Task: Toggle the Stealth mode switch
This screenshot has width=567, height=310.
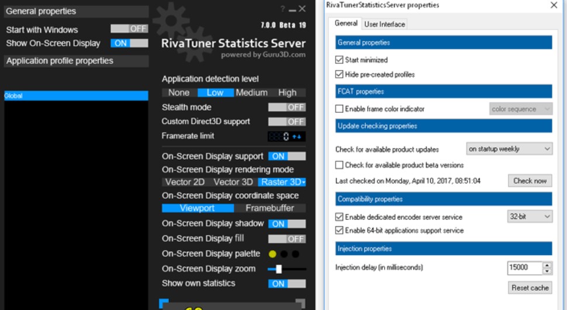Action: point(286,107)
